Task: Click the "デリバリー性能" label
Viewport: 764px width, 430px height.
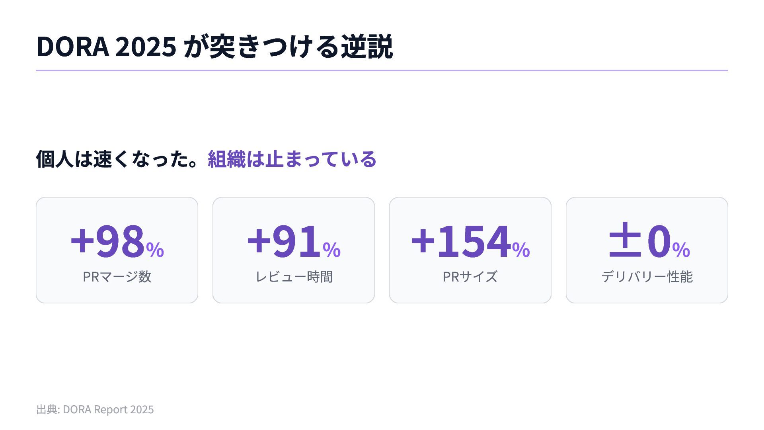Action: pos(647,276)
